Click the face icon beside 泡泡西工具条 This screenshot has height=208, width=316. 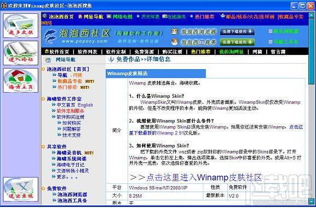(175, 42)
